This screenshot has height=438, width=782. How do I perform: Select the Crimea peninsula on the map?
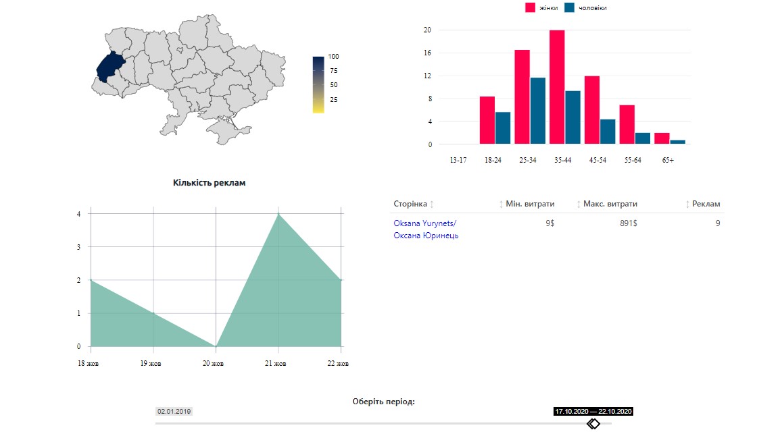click(226, 129)
